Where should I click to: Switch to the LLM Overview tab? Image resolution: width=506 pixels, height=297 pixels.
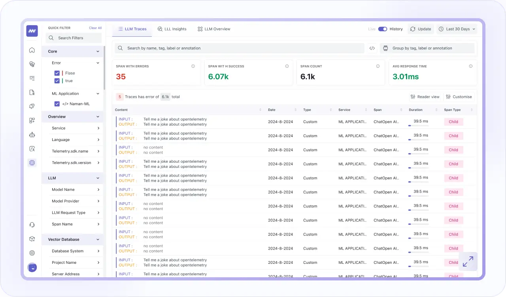tap(214, 29)
